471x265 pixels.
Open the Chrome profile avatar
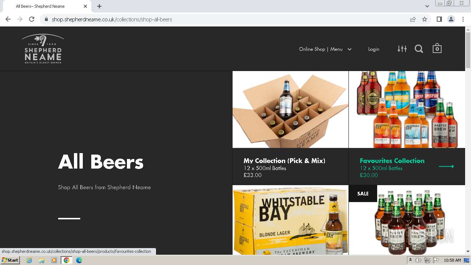451,19
